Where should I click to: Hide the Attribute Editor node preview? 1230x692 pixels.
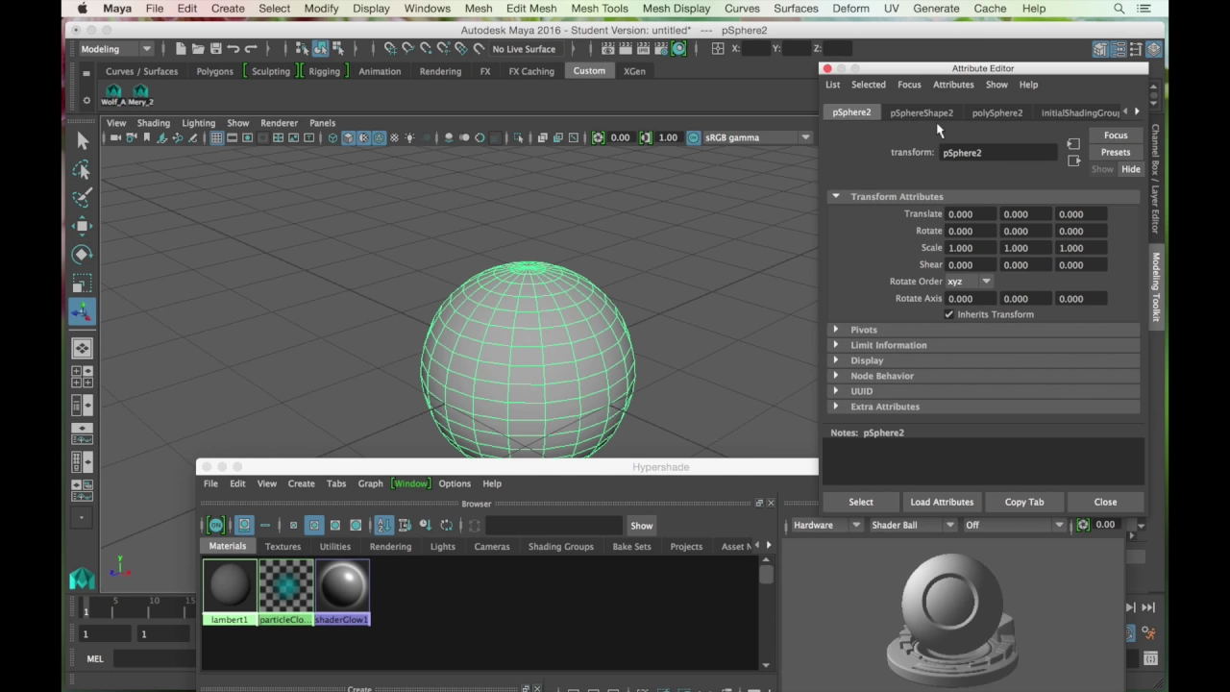[1130, 169]
